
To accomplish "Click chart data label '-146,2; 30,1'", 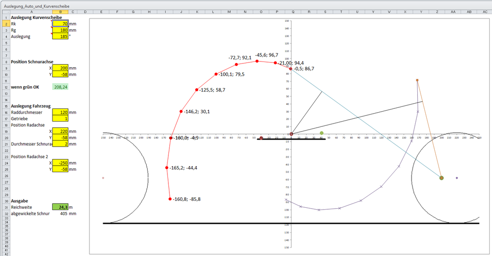I will [x=197, y=111].
